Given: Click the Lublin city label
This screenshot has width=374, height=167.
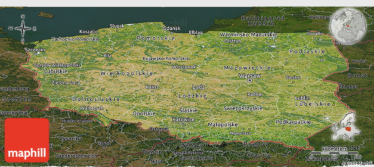Looking at the screenshot, I should click(302, 98).
